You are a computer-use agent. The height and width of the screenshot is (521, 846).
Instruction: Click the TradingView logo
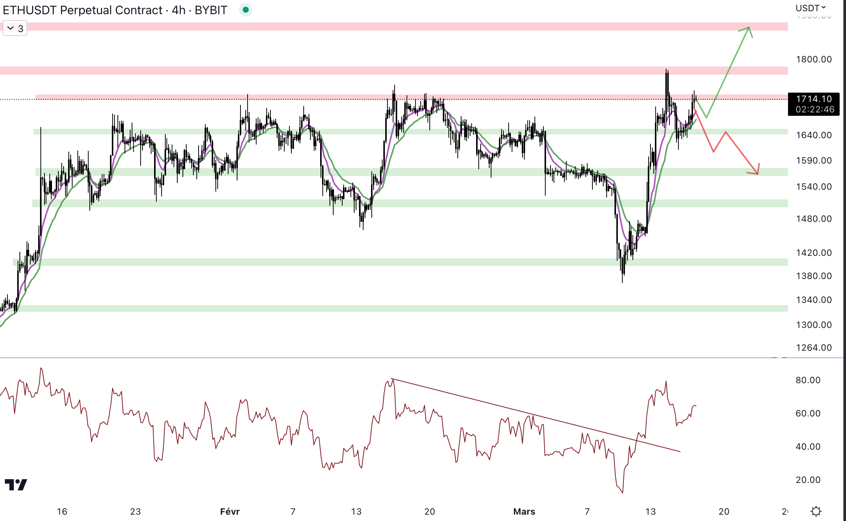pos(16,484)
